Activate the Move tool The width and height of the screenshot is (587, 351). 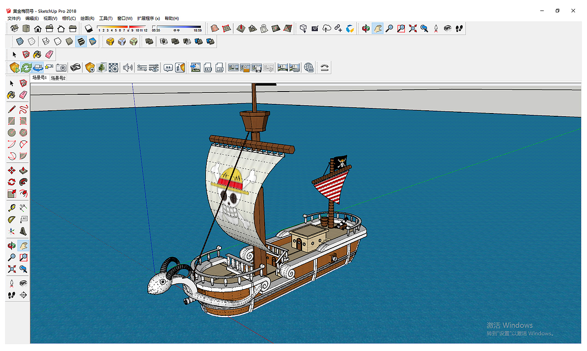pyautogui.click(x=11, y=171)
